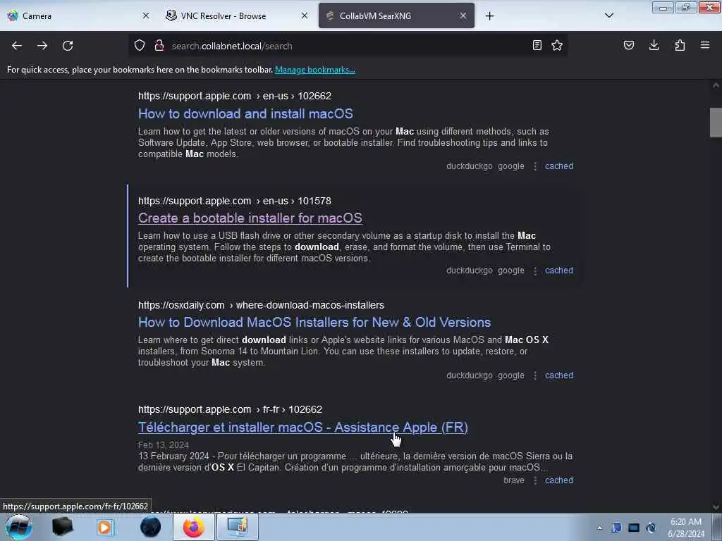This screenshot has height=541, width=722.
Task: Open the tracking protection shield icon
Action: (x=140, y=46)
